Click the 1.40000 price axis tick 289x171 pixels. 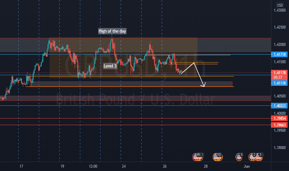click(280, 113)
